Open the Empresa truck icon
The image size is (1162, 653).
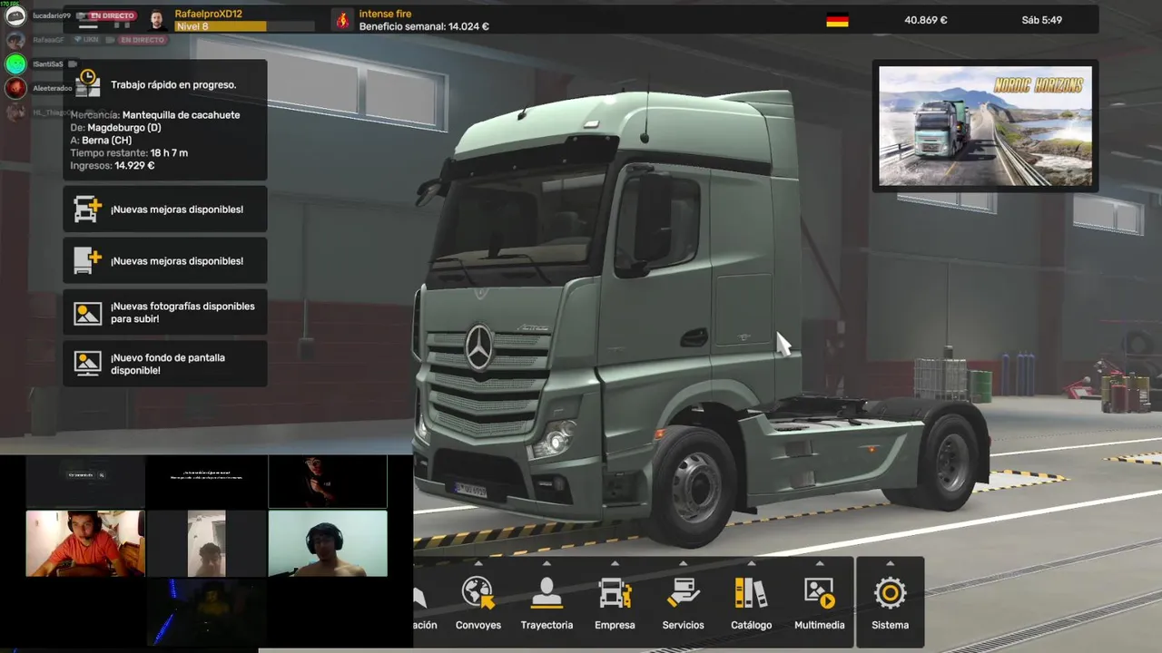(x=615, y=593)
